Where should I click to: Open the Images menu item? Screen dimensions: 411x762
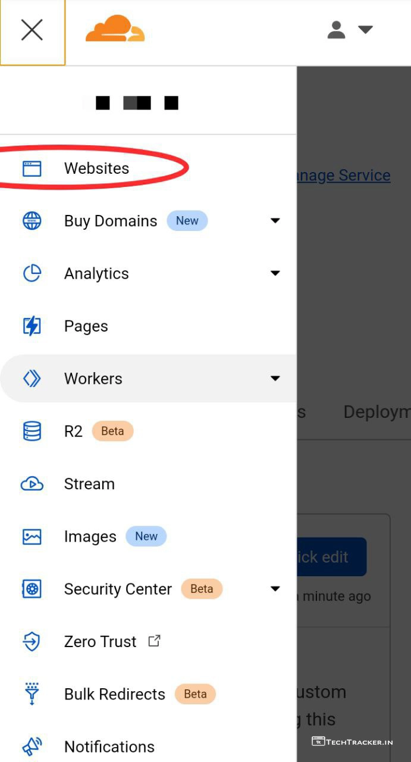(x=90, y=537)
